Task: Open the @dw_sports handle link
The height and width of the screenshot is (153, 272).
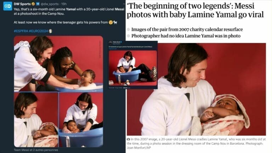Action: (50, 4)
